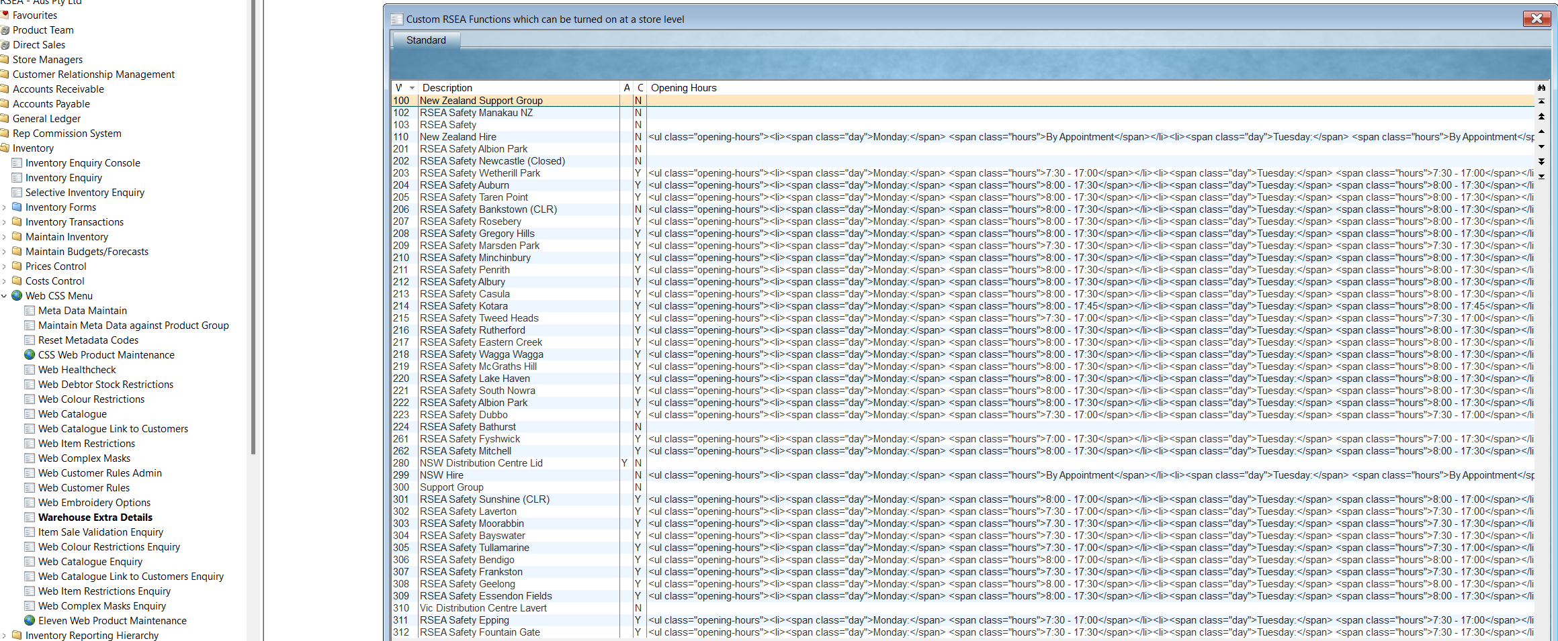Click the Web CSS Menu globe icon
The width and height of the screenshot is (1558, 641).
(17, 295)
